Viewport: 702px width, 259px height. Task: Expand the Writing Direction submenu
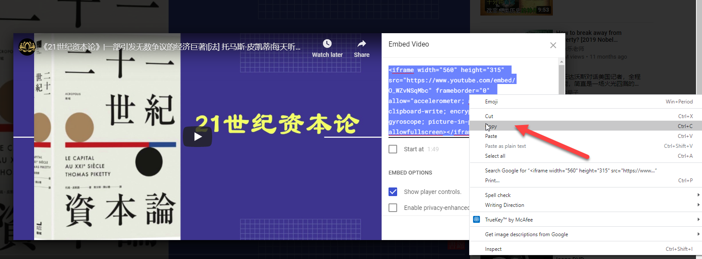(x=699, y=205)
